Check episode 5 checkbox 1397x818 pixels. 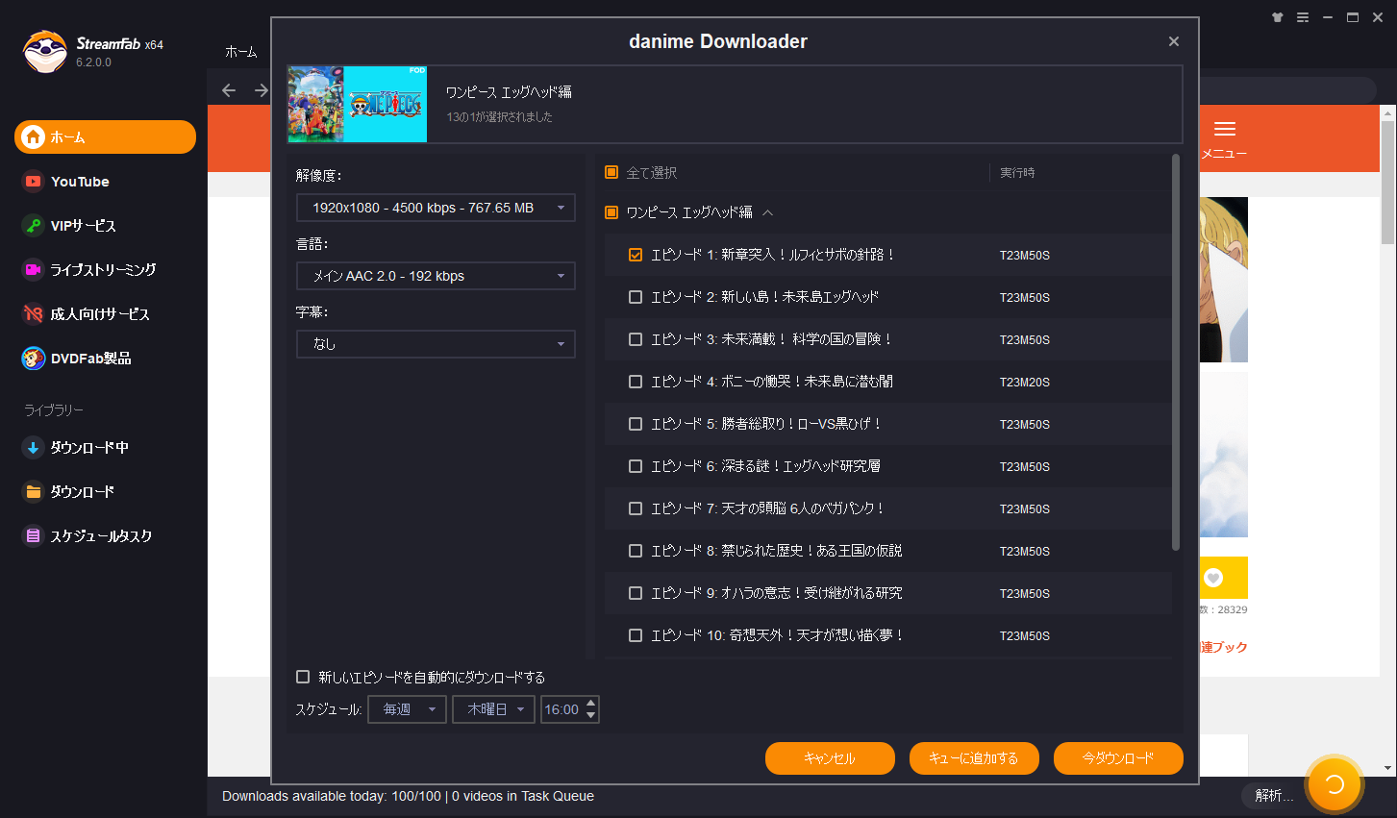click(x=636, y=424)
